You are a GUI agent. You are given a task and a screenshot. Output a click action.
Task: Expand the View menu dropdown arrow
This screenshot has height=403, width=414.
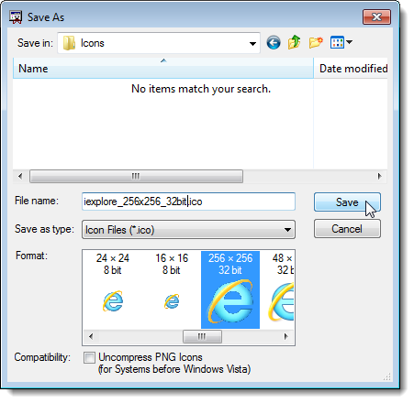[x=349, y=42]
